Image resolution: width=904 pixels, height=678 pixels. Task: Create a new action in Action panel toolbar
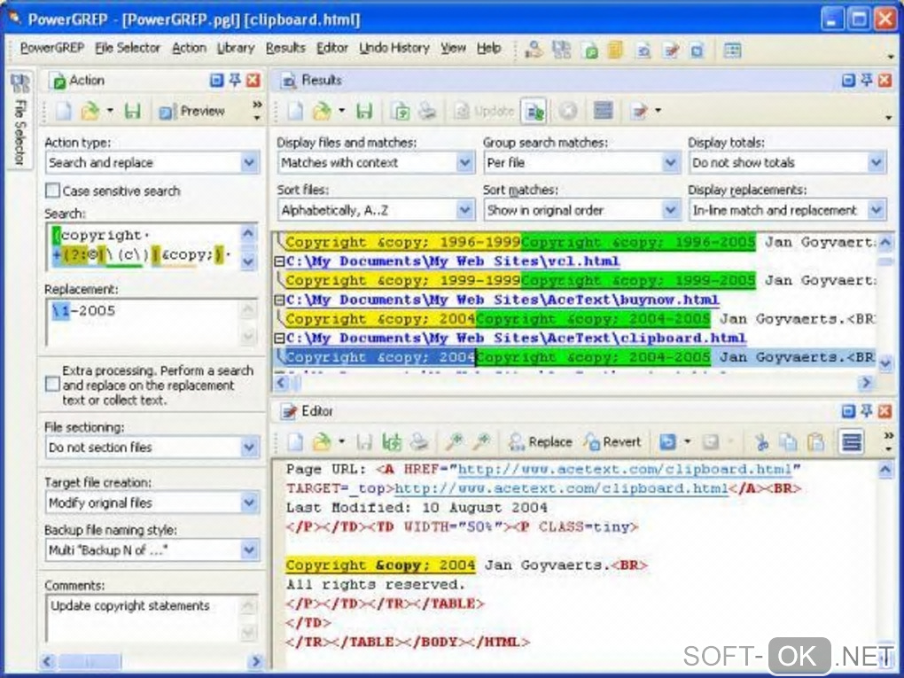pos(64,111)
